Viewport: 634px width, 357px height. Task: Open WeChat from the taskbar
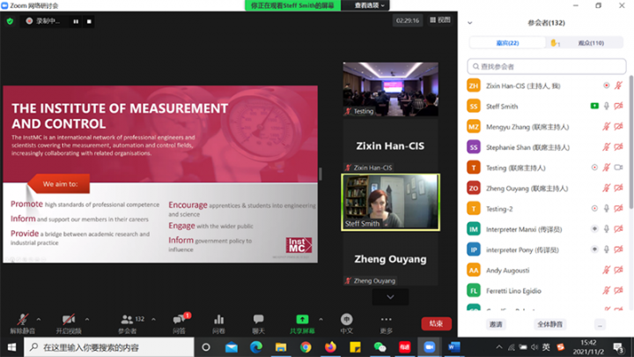point(380,347)
